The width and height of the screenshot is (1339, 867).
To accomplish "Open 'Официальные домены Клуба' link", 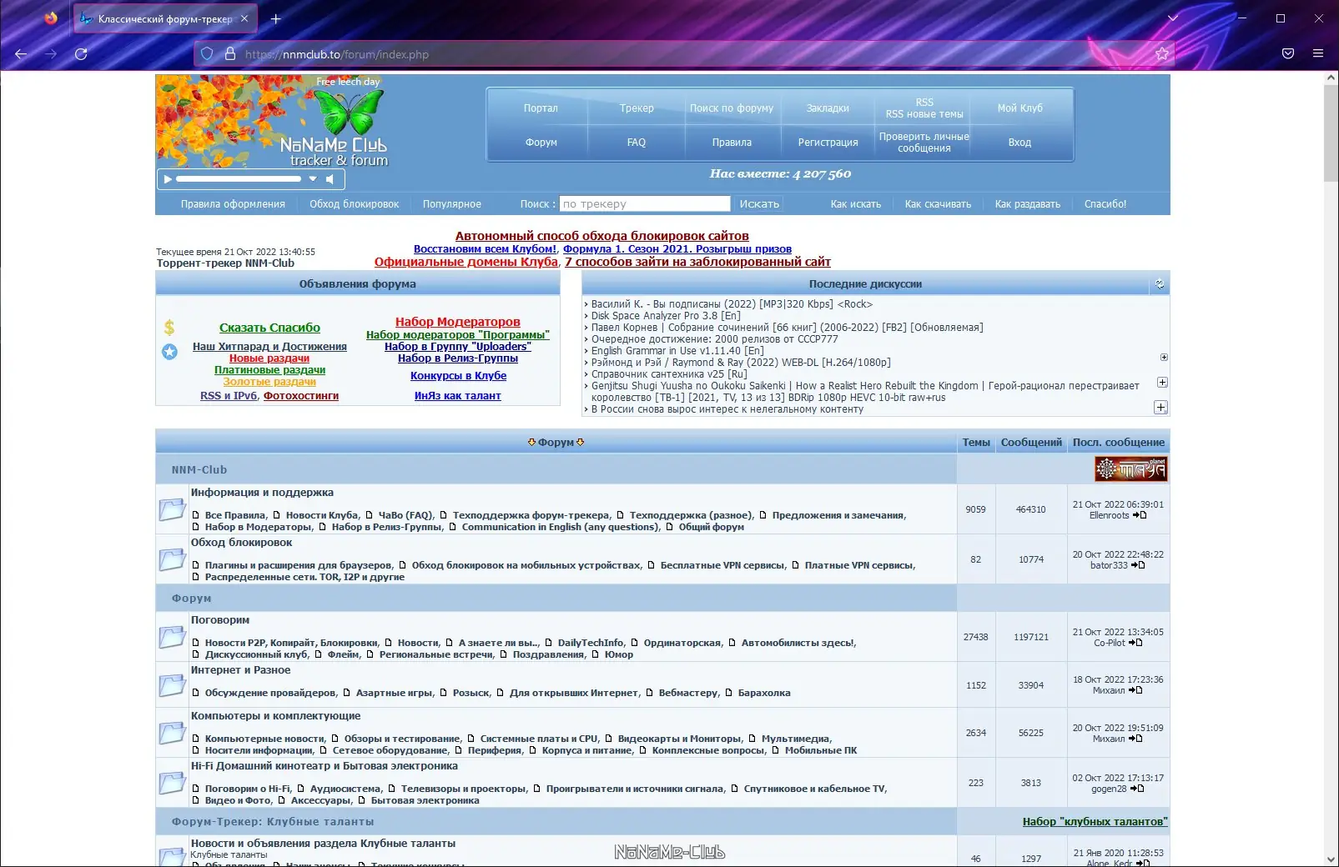I will (x=466, y=262).
